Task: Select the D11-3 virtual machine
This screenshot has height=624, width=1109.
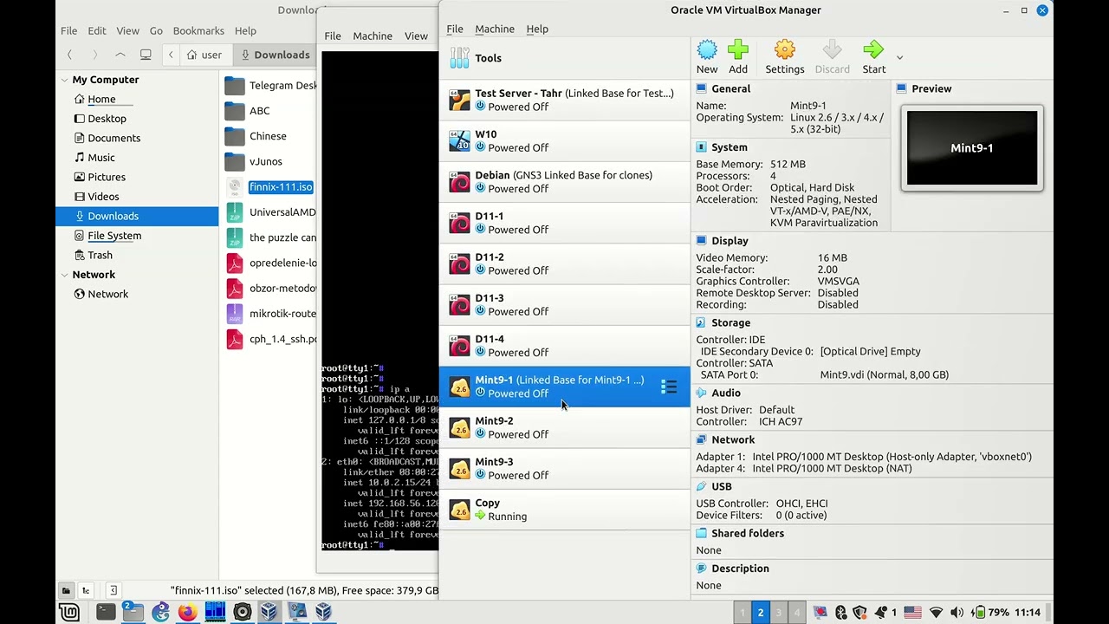Action: (x=565, y=304)
